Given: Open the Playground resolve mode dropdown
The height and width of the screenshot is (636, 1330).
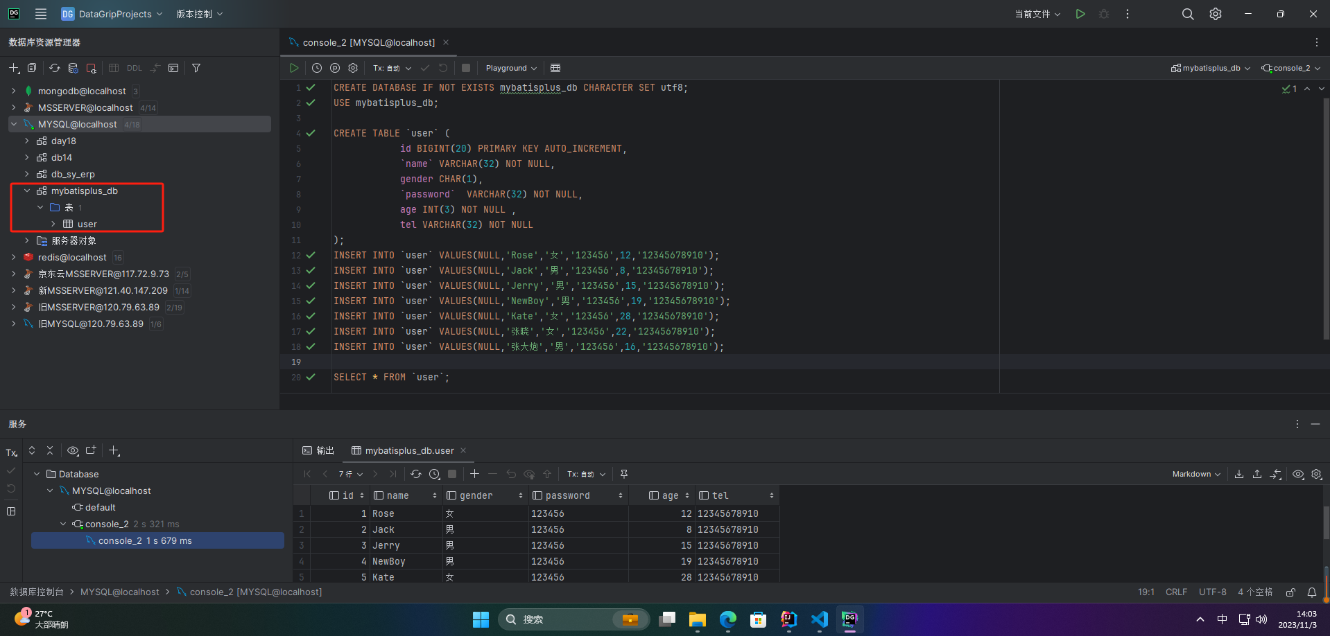Looking at the screenshot, I should point(511,68).
